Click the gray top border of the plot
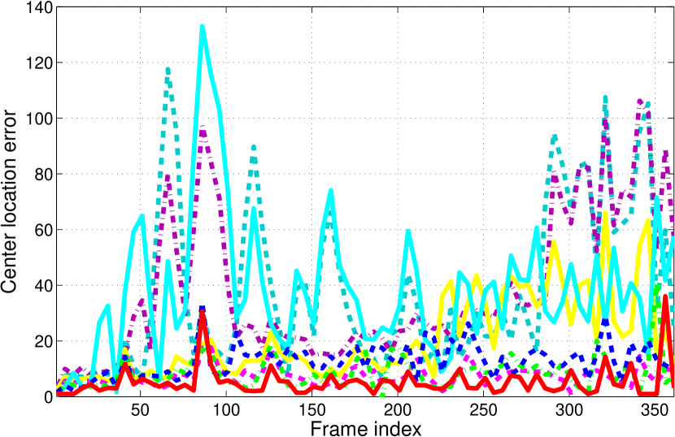Viewport: 675px width, 437px height. (x=366, y=6)
